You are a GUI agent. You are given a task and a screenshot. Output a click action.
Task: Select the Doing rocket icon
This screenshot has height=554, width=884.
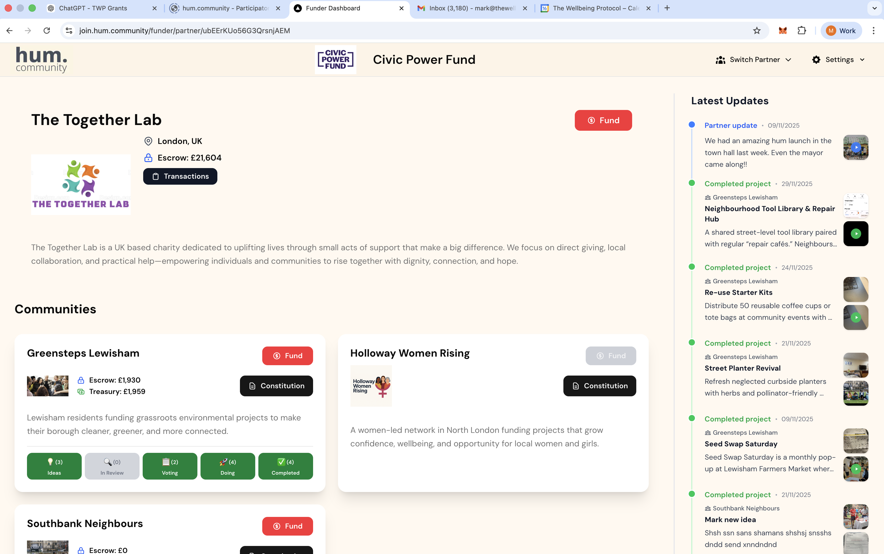coord(223,462)
